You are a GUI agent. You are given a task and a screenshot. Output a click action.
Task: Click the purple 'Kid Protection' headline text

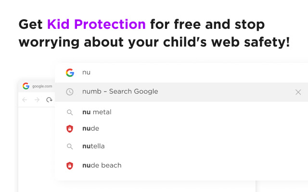click(96, 24)
